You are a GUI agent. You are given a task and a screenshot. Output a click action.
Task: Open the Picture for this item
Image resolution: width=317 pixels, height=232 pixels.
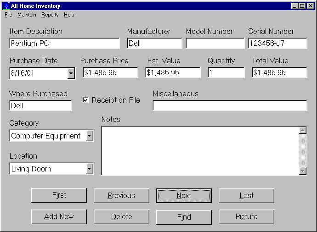click(246, 217)
